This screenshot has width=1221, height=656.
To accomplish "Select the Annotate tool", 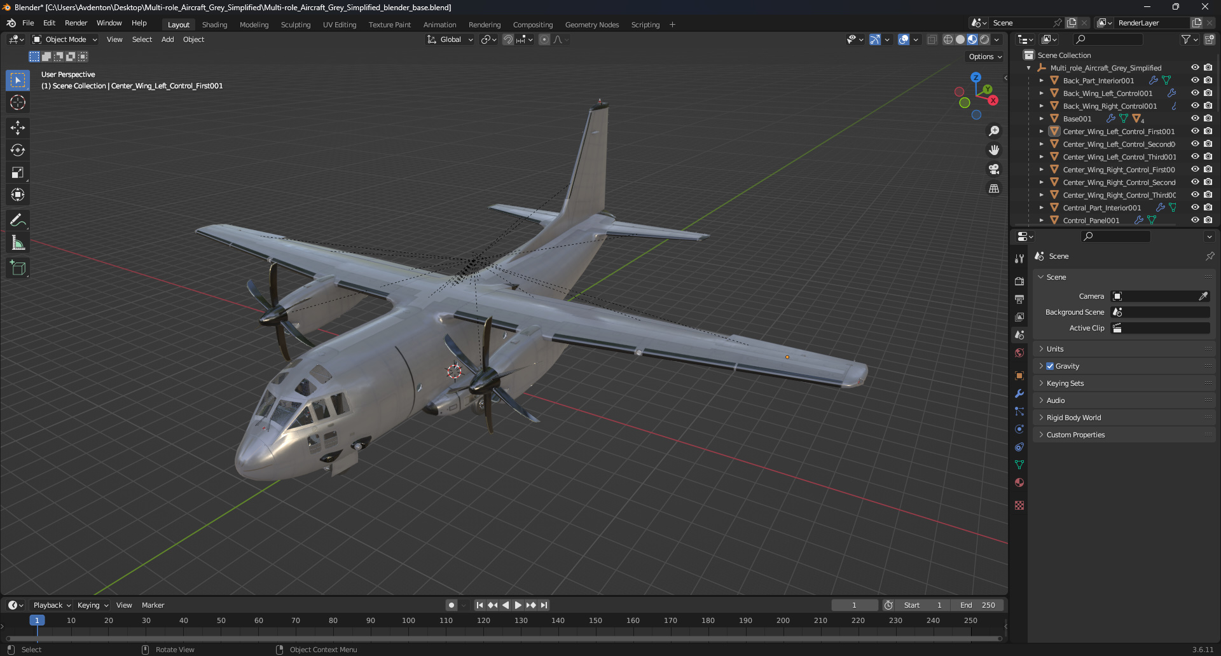I will tap(18, 220).
